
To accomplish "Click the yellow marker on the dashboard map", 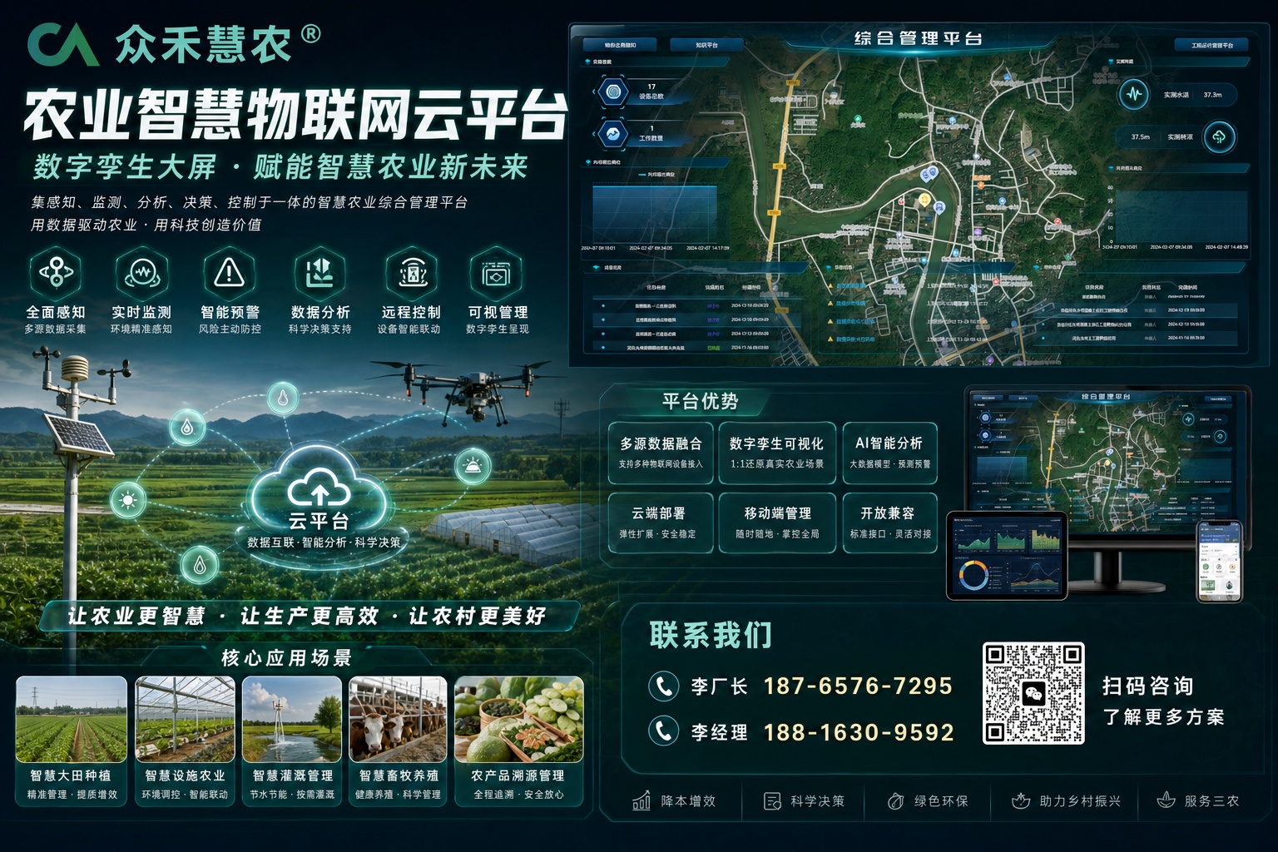I will pos(924,200).
